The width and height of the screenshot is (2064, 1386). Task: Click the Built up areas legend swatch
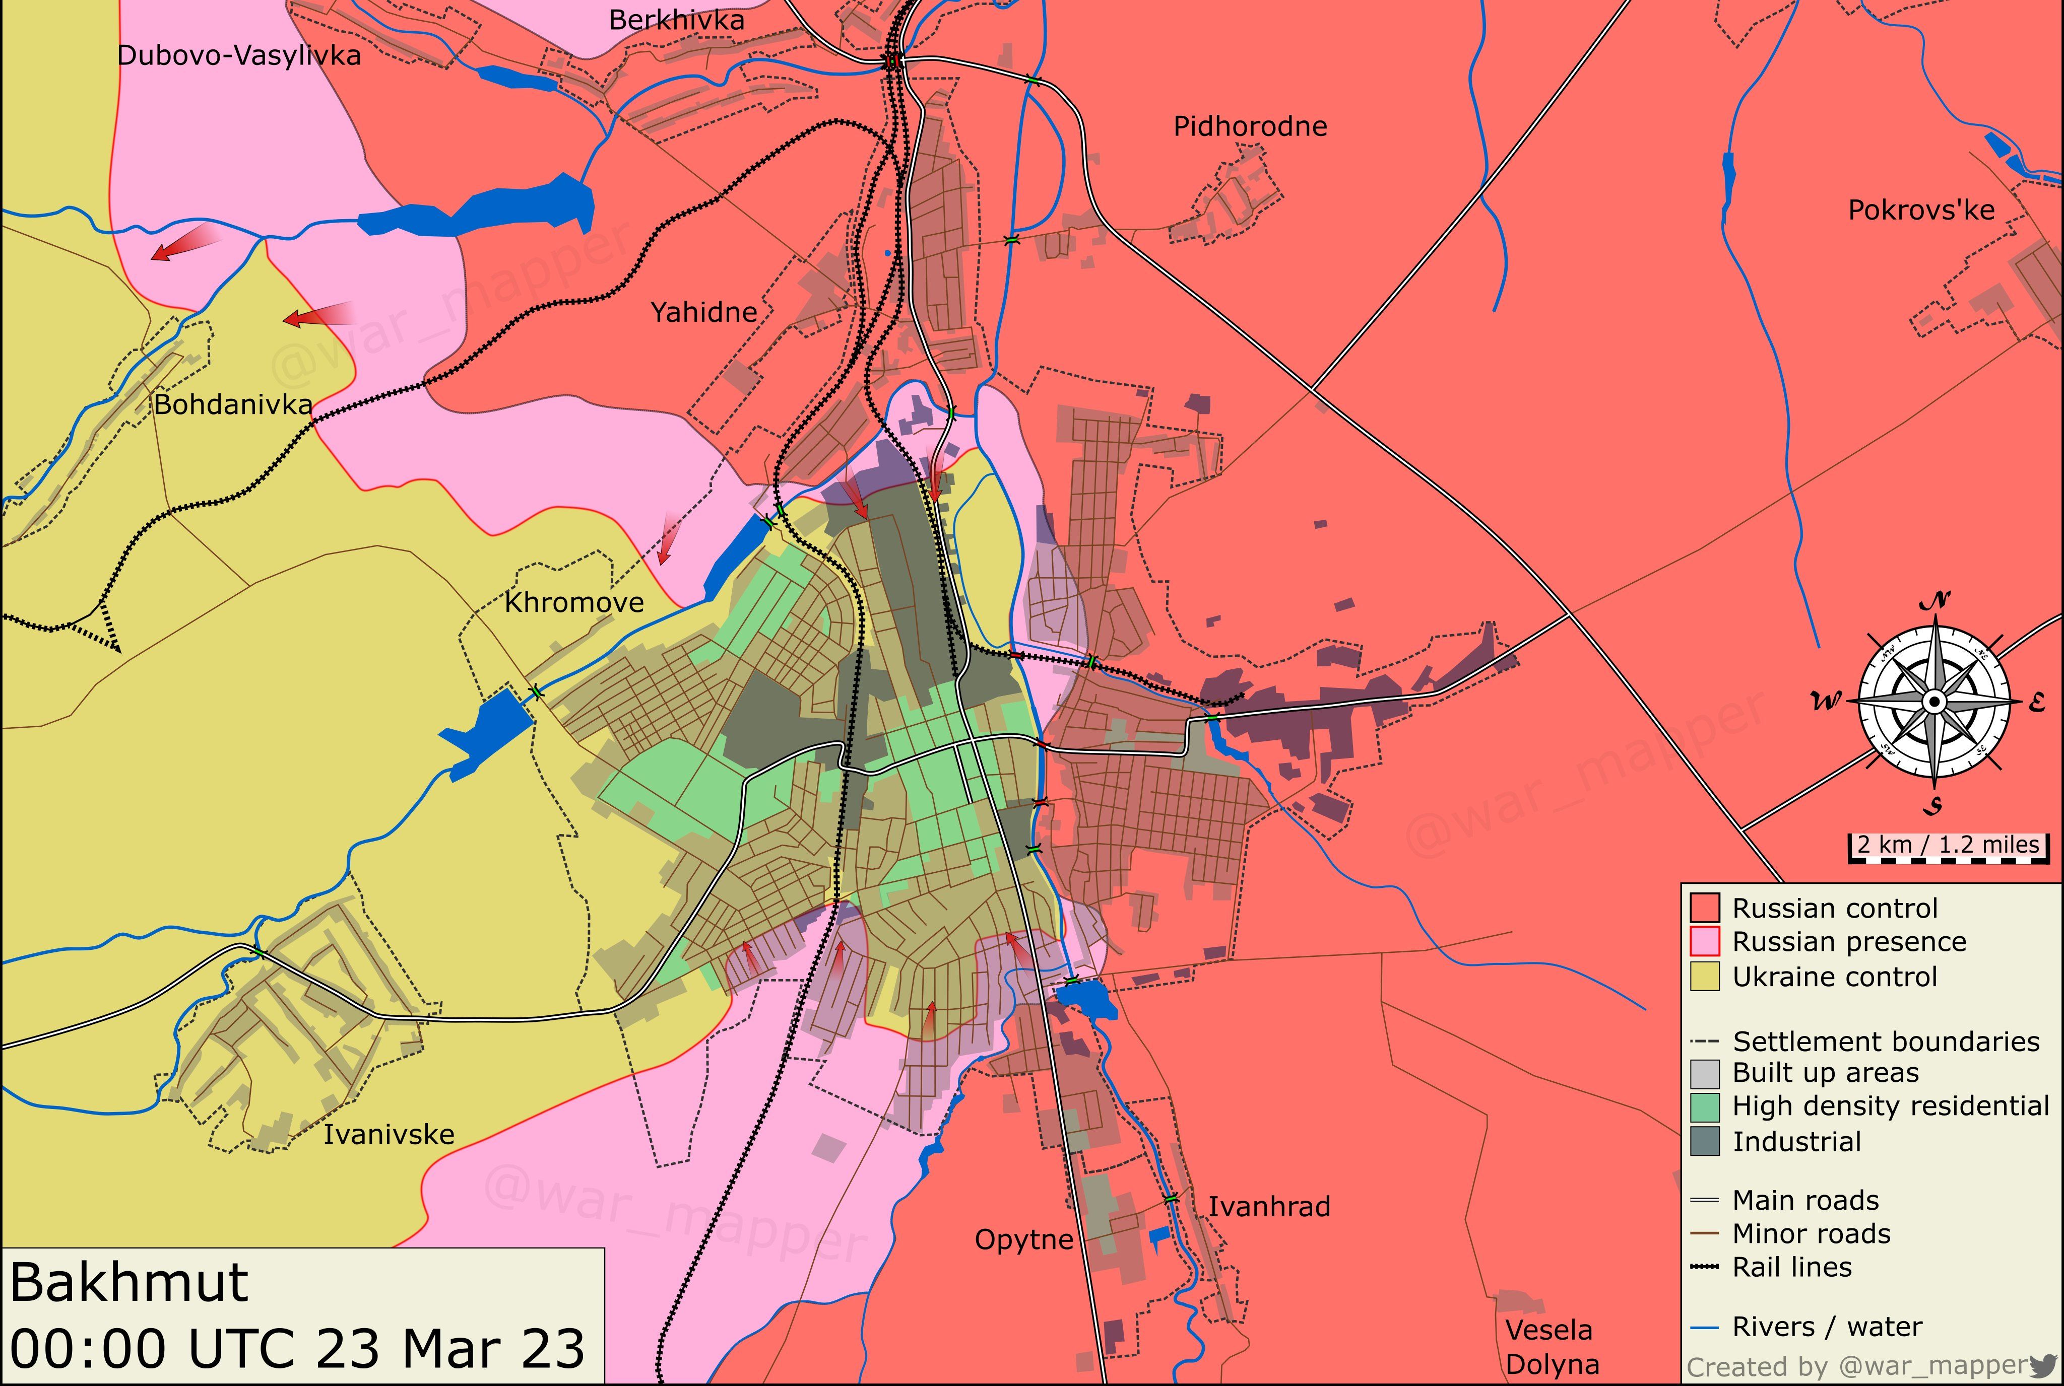point(1704,1073)
